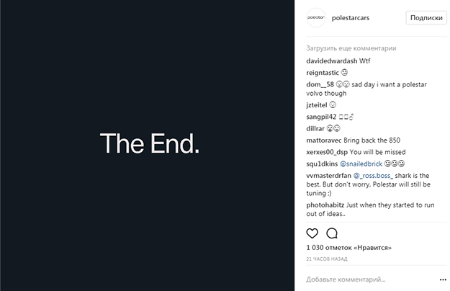The image size is (450, 291).
Task: Open the photohabitz commenter profile
Action: (325, 205)
